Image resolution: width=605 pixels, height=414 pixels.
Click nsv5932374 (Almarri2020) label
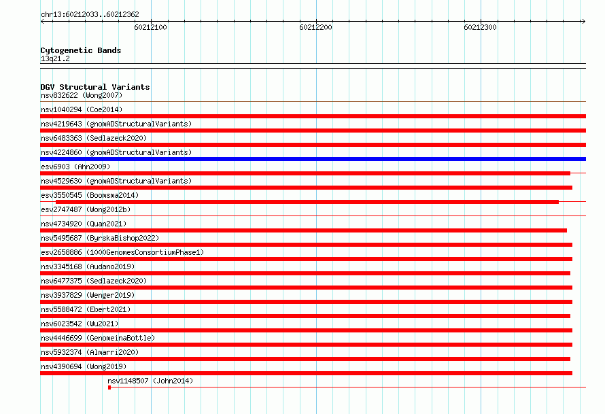tap(90, 352)
